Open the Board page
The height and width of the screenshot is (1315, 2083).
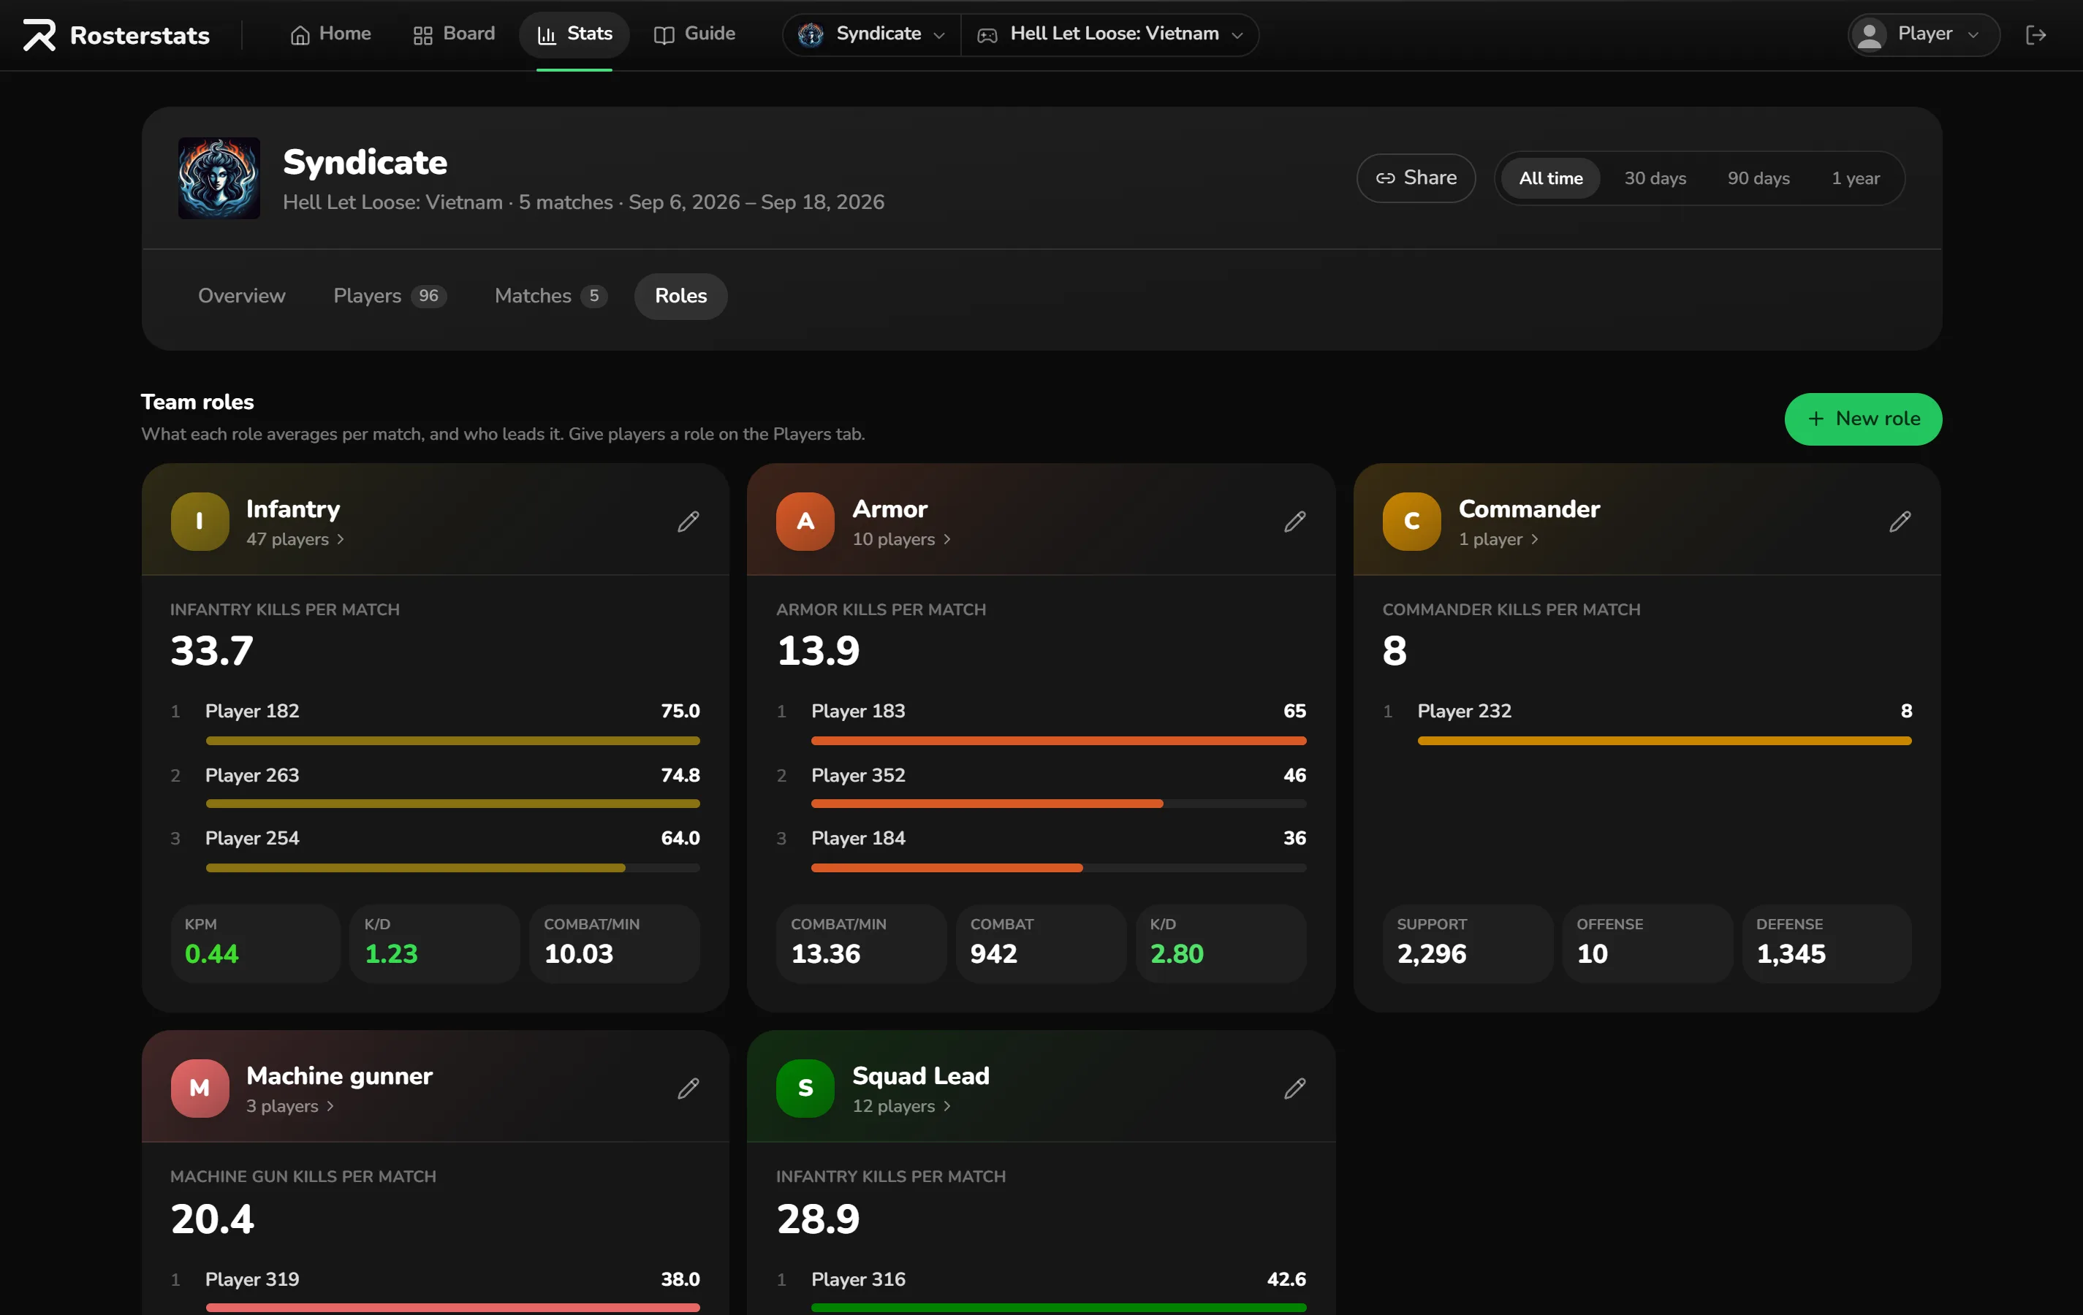454,34
